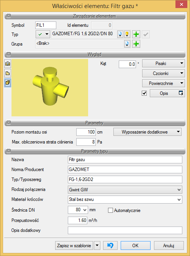Open the Wyposażenie dodatkowe menu
Image resolution: width=190 pixels, height=256 pixels.
pyautogui.click(x=147, y=132)
